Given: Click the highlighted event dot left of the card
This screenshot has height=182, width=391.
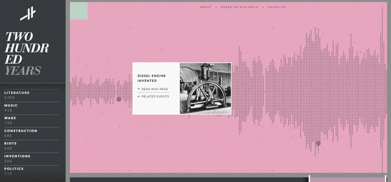Looking at the screenshot, I should pyautogui.click(x=119, y=99).
